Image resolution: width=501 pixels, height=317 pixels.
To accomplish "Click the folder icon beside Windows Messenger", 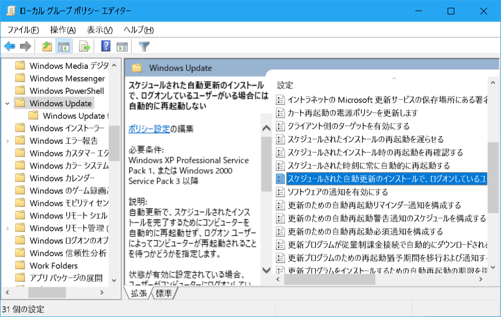I will 20,78.
